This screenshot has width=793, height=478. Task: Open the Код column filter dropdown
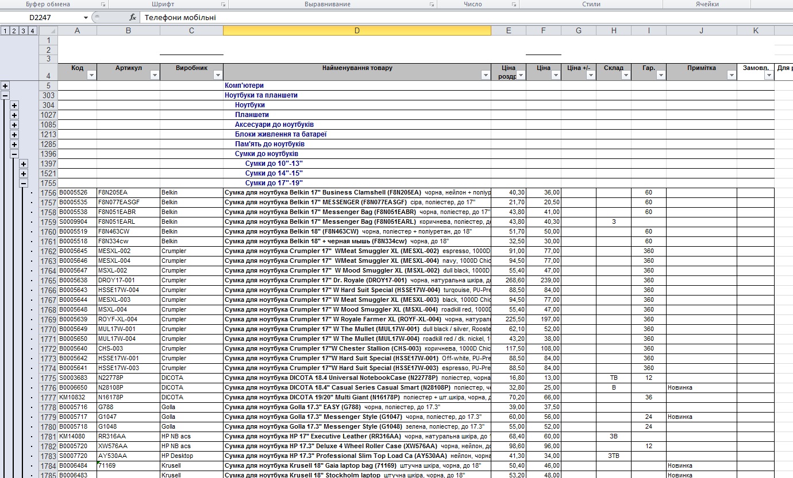coord(91,75)
